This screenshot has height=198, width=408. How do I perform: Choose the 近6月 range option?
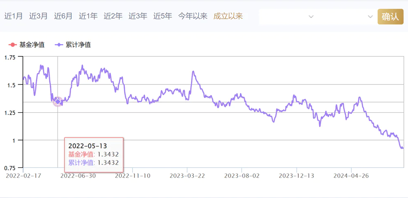coord(63,16)
